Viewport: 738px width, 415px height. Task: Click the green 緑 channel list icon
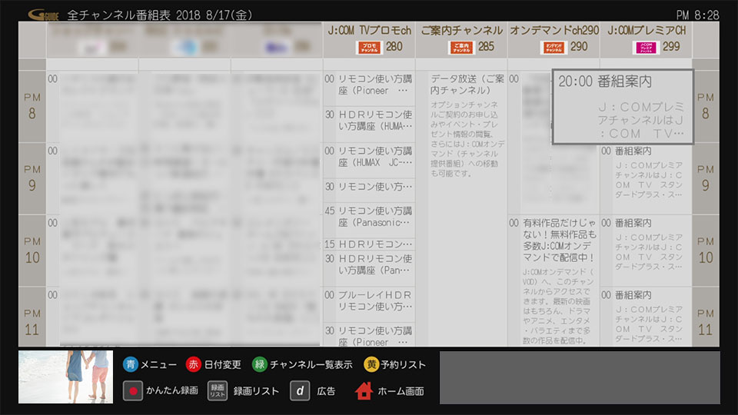(x=259, y=364)
